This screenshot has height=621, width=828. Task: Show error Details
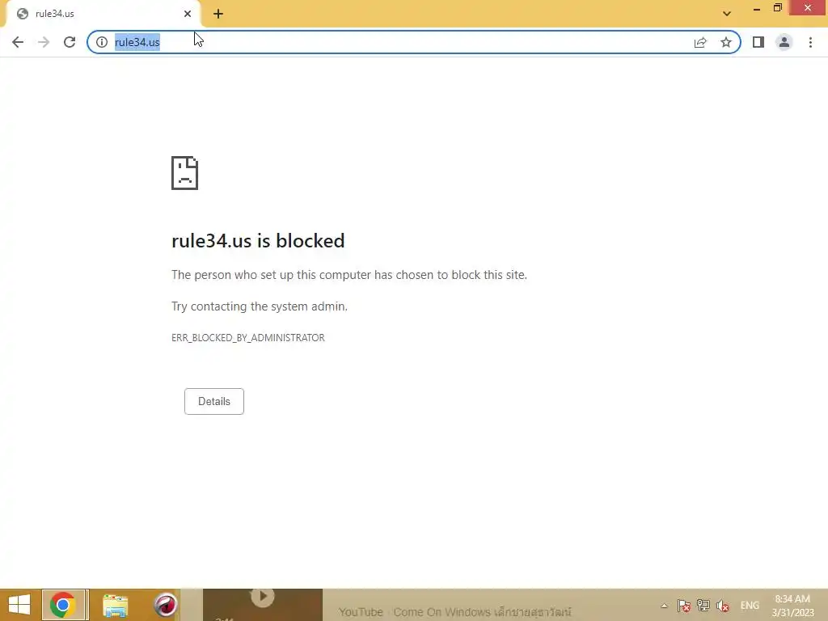tap(213, 401)
